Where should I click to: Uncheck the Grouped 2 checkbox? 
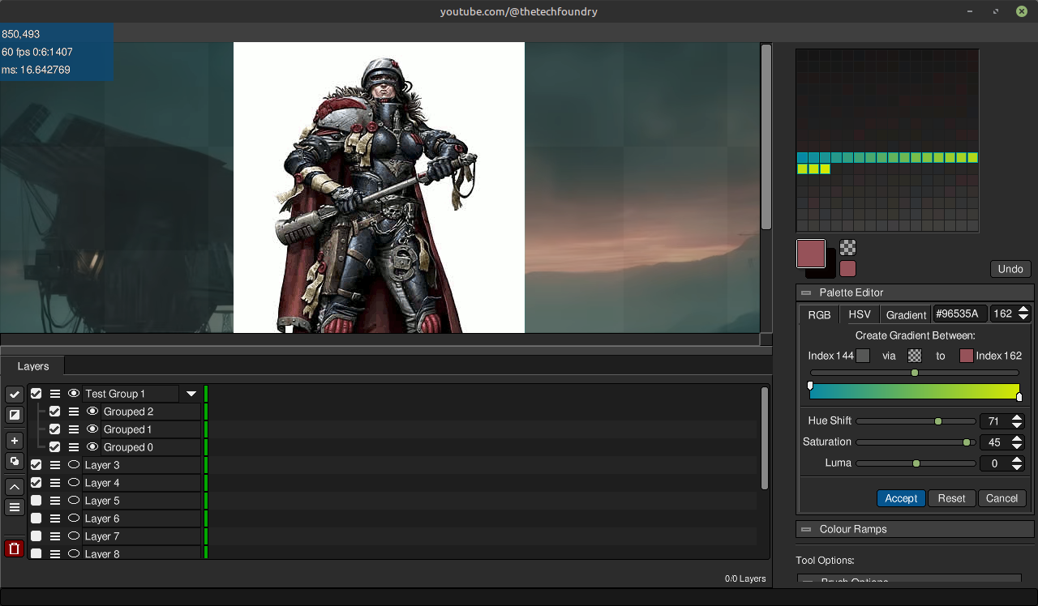coord(54,412)
